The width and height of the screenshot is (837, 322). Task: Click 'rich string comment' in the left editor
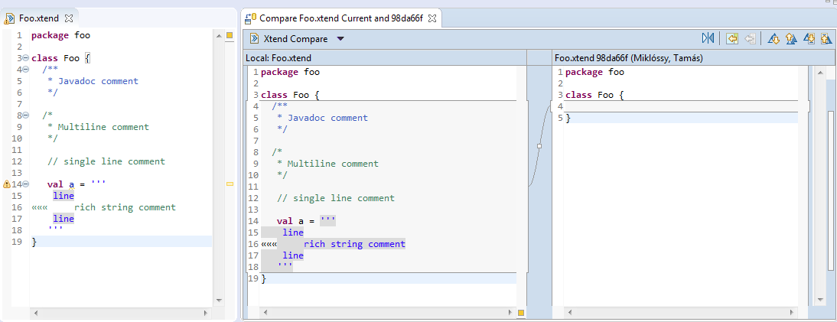[x=125, y=207]
